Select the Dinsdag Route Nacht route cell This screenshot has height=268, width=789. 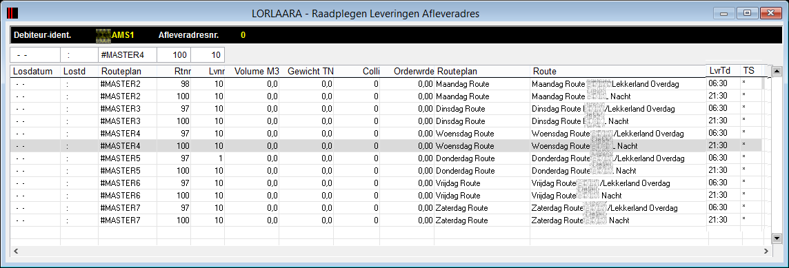click(x=618, y=121)
